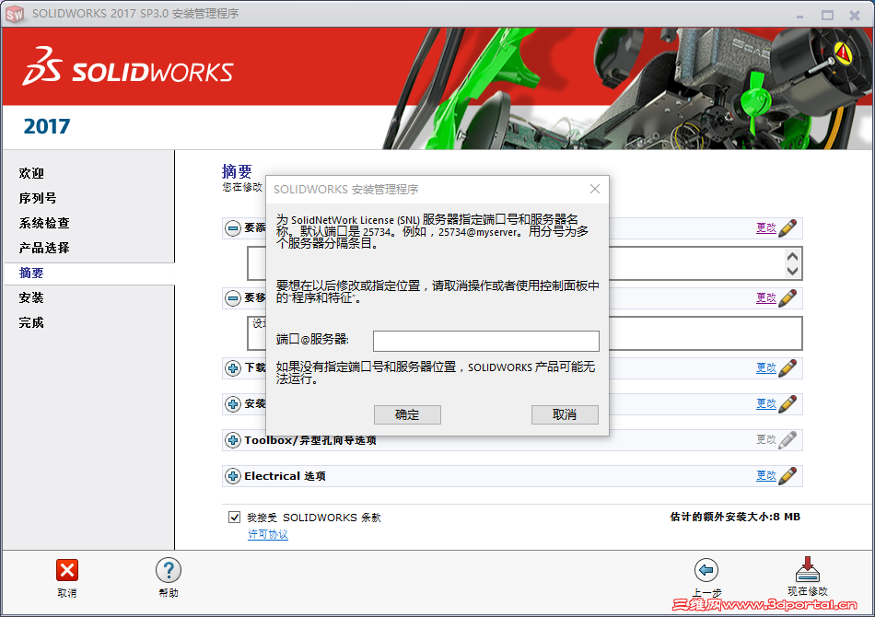This screenshot has width=875, height=617.
Task: Click 更改 link in first summary row
Action: (766, 227)
